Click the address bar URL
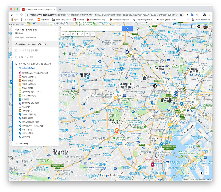221x192 pixels. coord(104,15)
